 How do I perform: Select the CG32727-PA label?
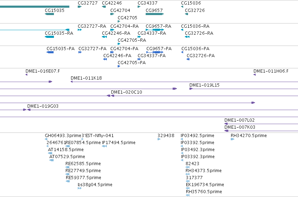tap(92, 48)
